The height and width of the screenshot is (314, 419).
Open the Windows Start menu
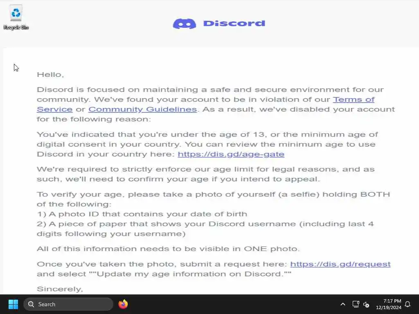[x=13, y=304]
